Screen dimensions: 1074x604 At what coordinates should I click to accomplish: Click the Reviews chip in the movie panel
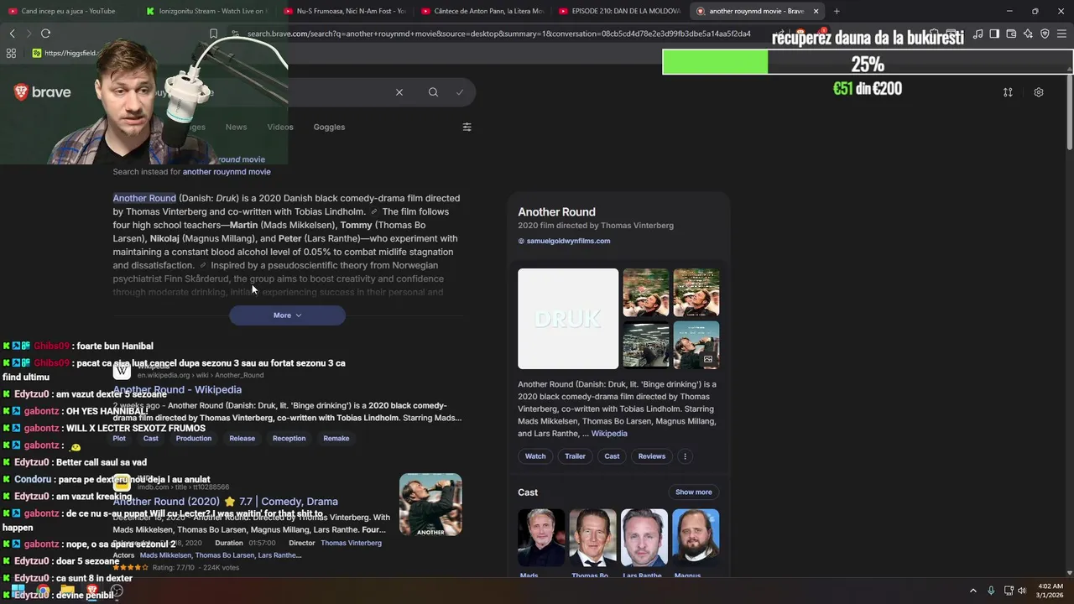coord(652,456)
